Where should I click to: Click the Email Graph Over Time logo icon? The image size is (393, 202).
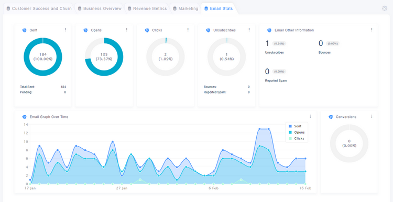24,117
